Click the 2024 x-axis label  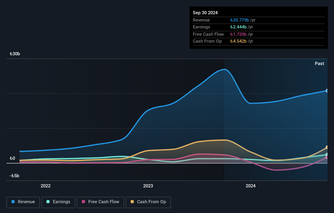[251, 186]
